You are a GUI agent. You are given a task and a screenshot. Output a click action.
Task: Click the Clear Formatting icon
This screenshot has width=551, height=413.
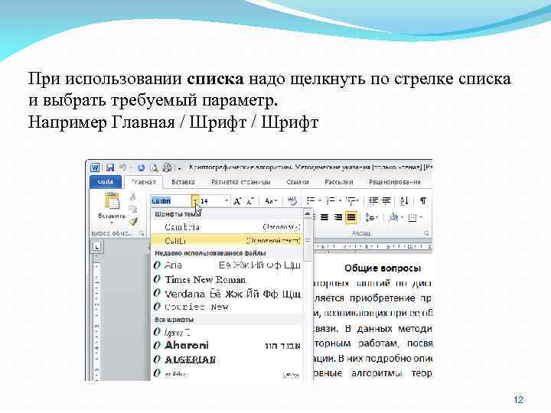pyautogui.click(x=292, y=201)
